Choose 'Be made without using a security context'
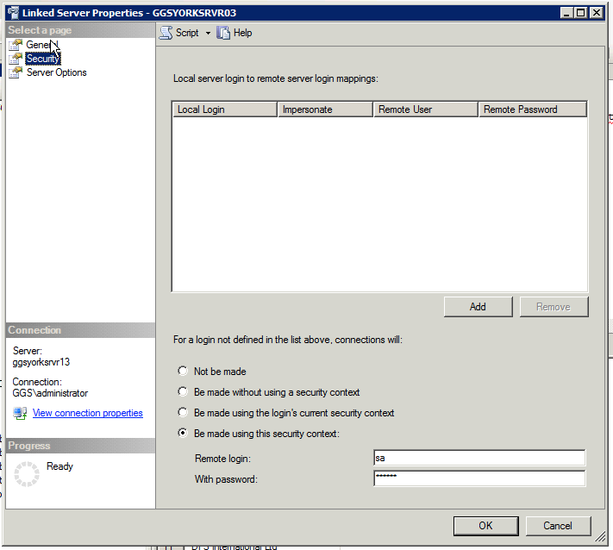The image size is (613, 550). pos(182,392)
